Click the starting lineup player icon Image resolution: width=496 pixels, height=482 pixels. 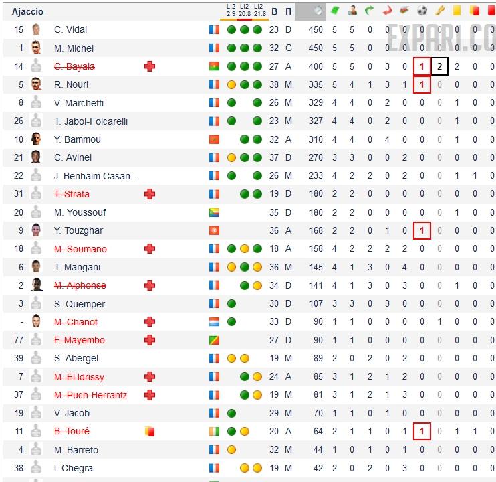pos(352,11)
